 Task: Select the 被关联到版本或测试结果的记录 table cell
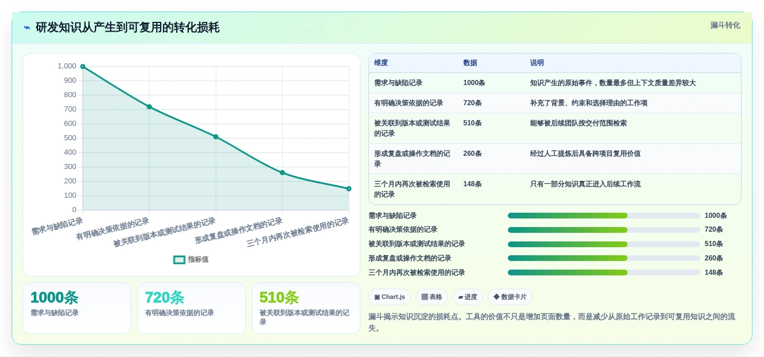[413, 128]
